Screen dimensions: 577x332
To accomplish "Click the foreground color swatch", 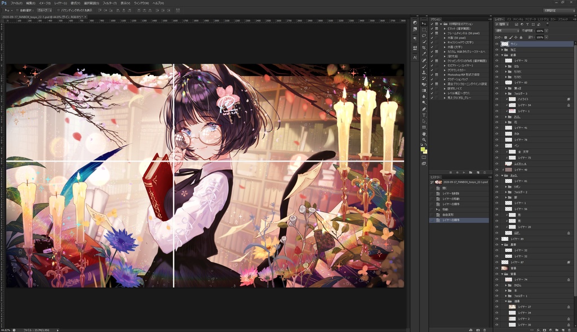I will point(423,149).
